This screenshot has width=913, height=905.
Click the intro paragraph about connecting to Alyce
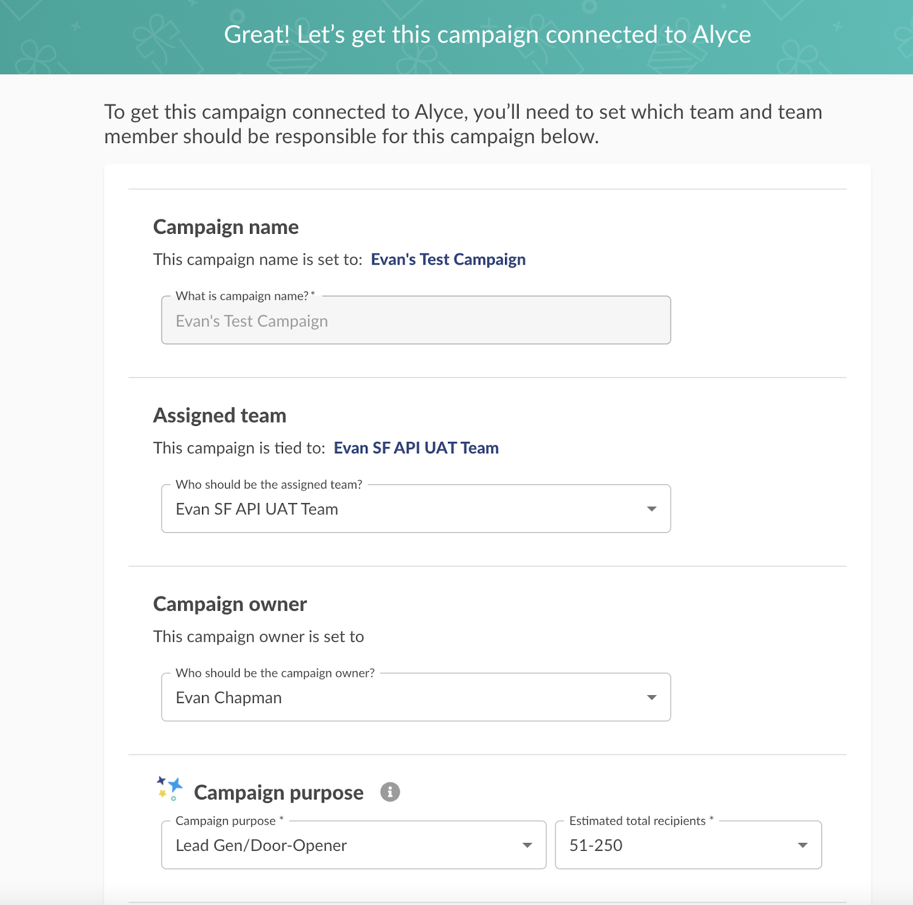(x=463, y=124)
